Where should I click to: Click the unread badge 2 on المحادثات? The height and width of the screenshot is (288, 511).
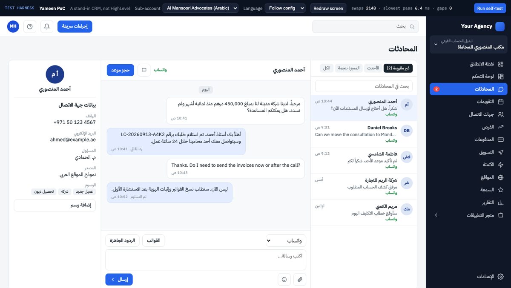pyautogui.click(x=436, y=89)
